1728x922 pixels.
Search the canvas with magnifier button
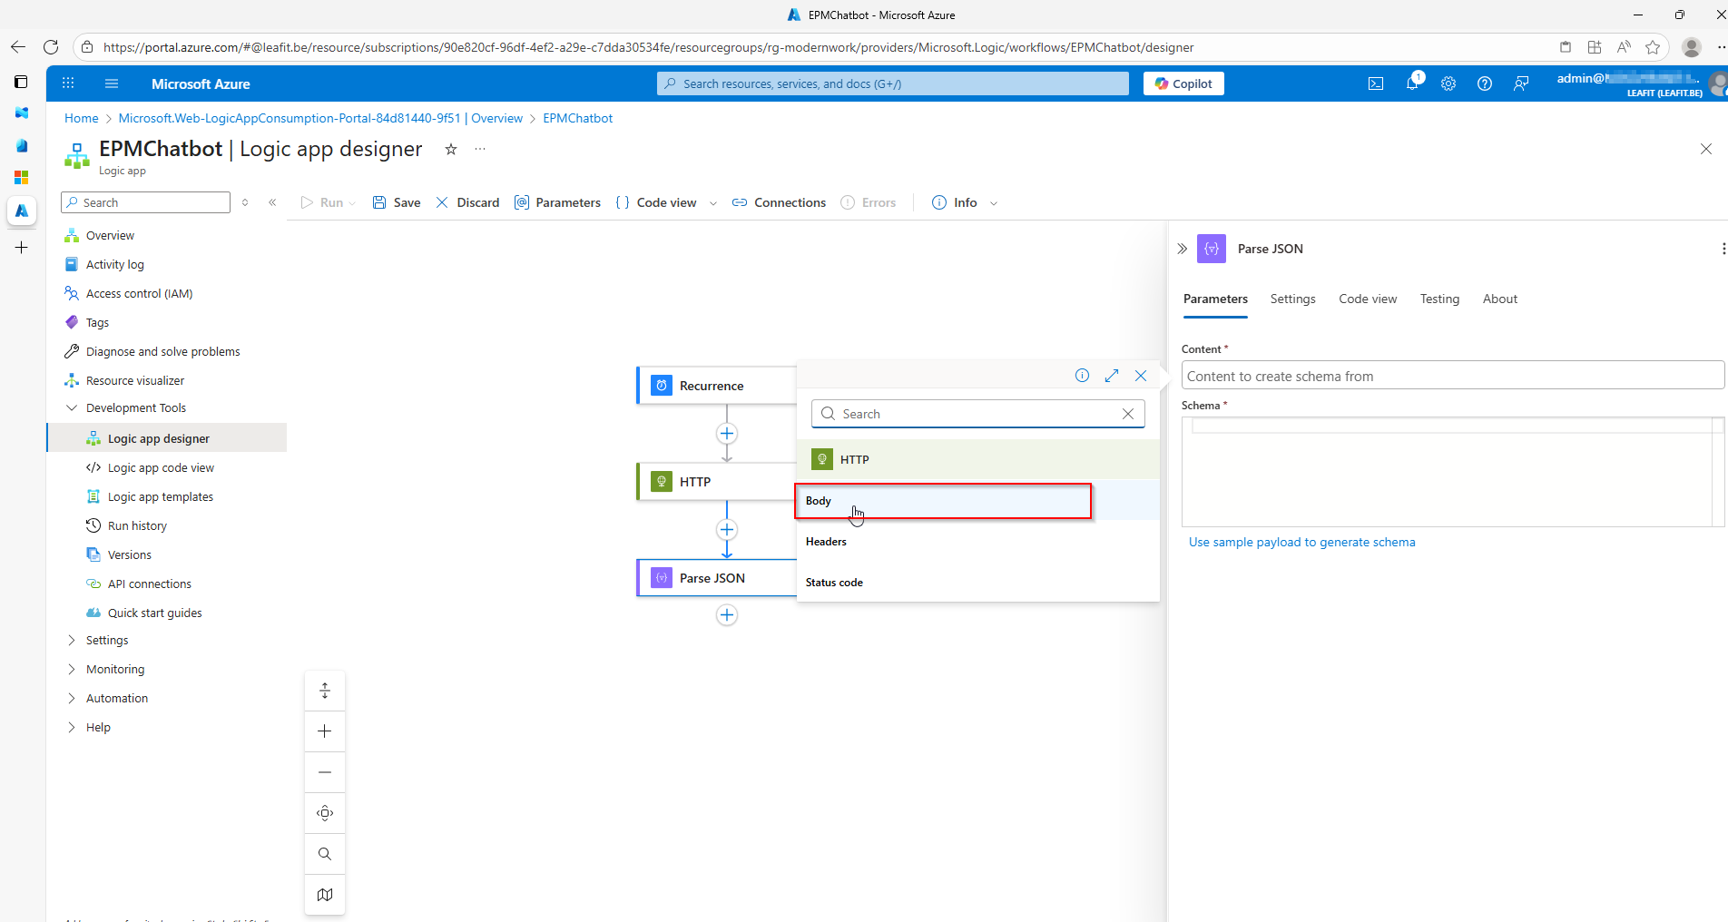[x=325, y=854]
